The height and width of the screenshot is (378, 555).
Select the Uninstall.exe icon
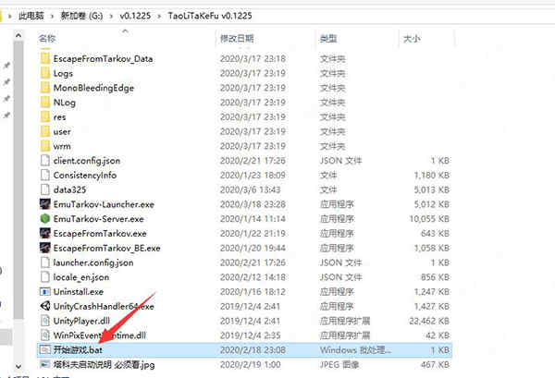pos(45,292)
